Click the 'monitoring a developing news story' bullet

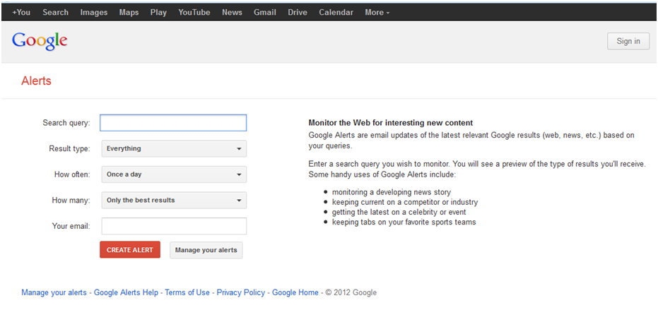point(392,192)
